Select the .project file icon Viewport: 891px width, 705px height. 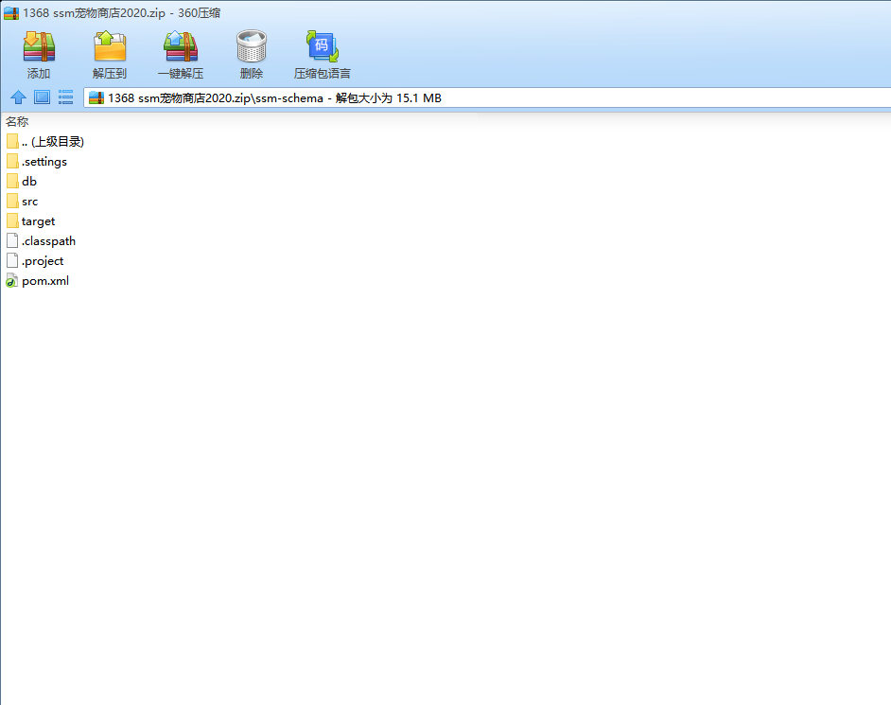12,261
